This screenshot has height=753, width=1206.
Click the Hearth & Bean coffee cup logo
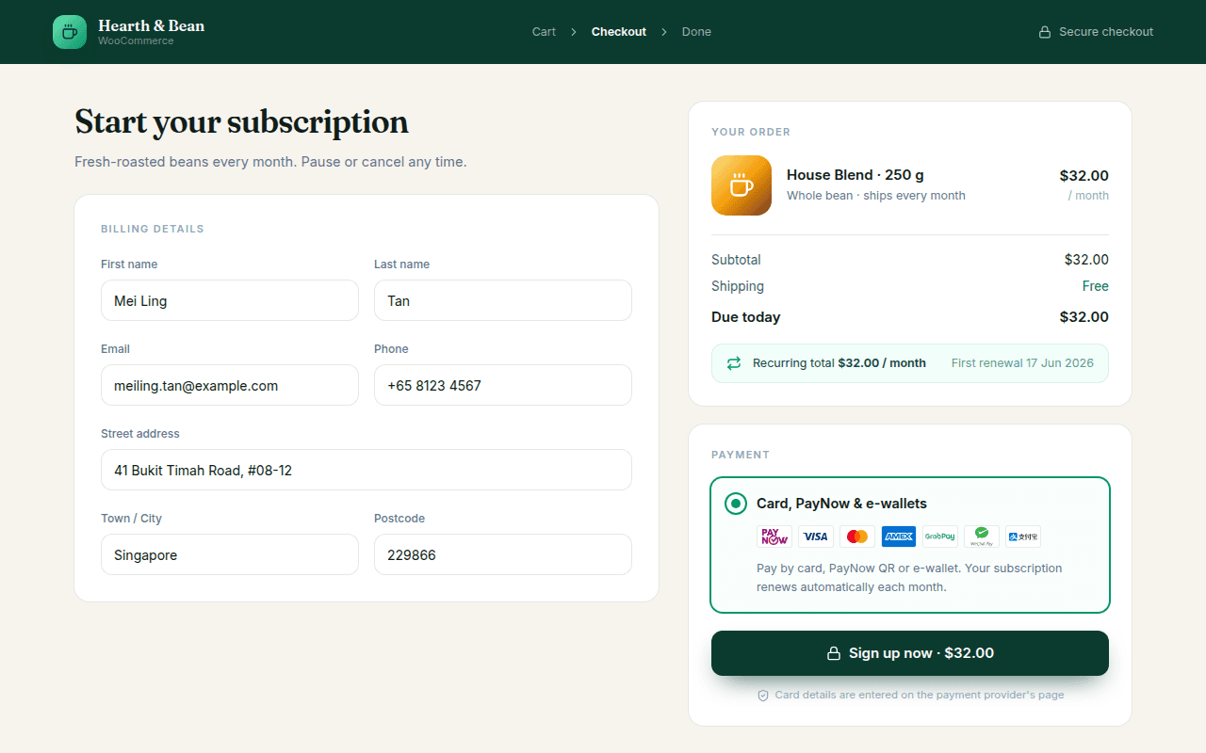coord(70,32)
